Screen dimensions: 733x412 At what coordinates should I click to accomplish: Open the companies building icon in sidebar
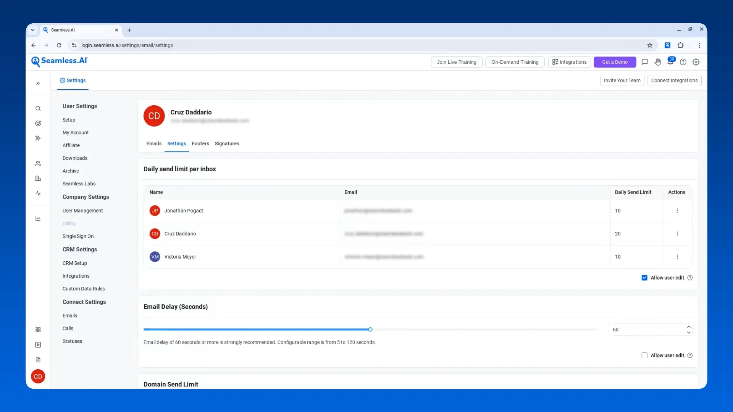pos(38,179)
